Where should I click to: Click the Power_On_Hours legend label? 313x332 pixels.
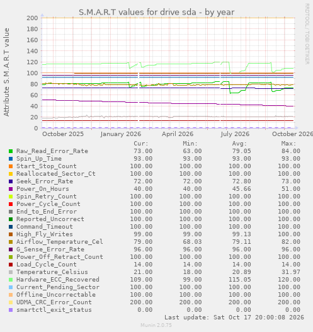pos(43,189)
